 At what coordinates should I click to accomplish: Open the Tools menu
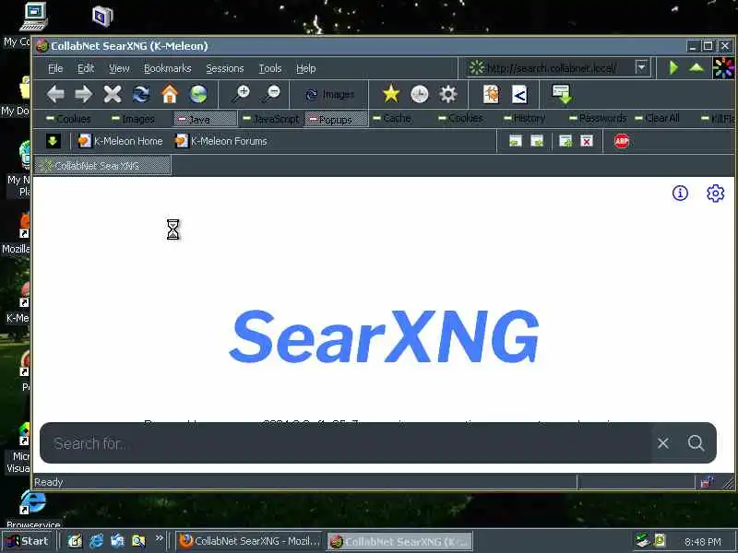click(270, 68)
